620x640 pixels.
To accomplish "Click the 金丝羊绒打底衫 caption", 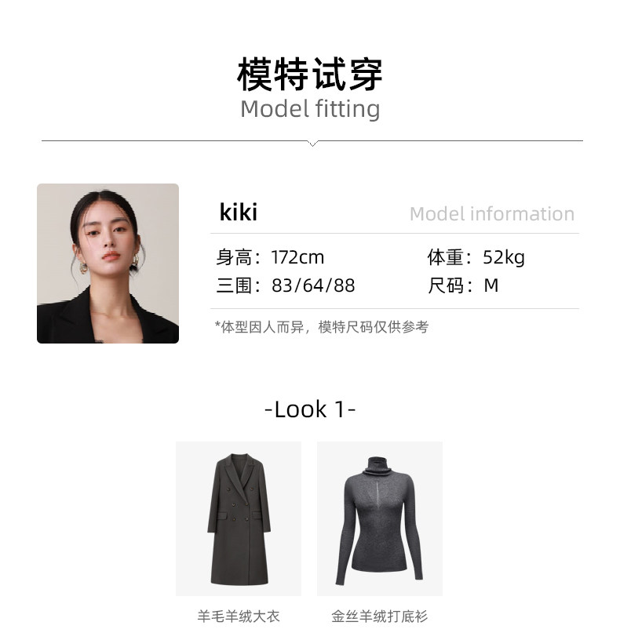I will [x=380, y=616].
